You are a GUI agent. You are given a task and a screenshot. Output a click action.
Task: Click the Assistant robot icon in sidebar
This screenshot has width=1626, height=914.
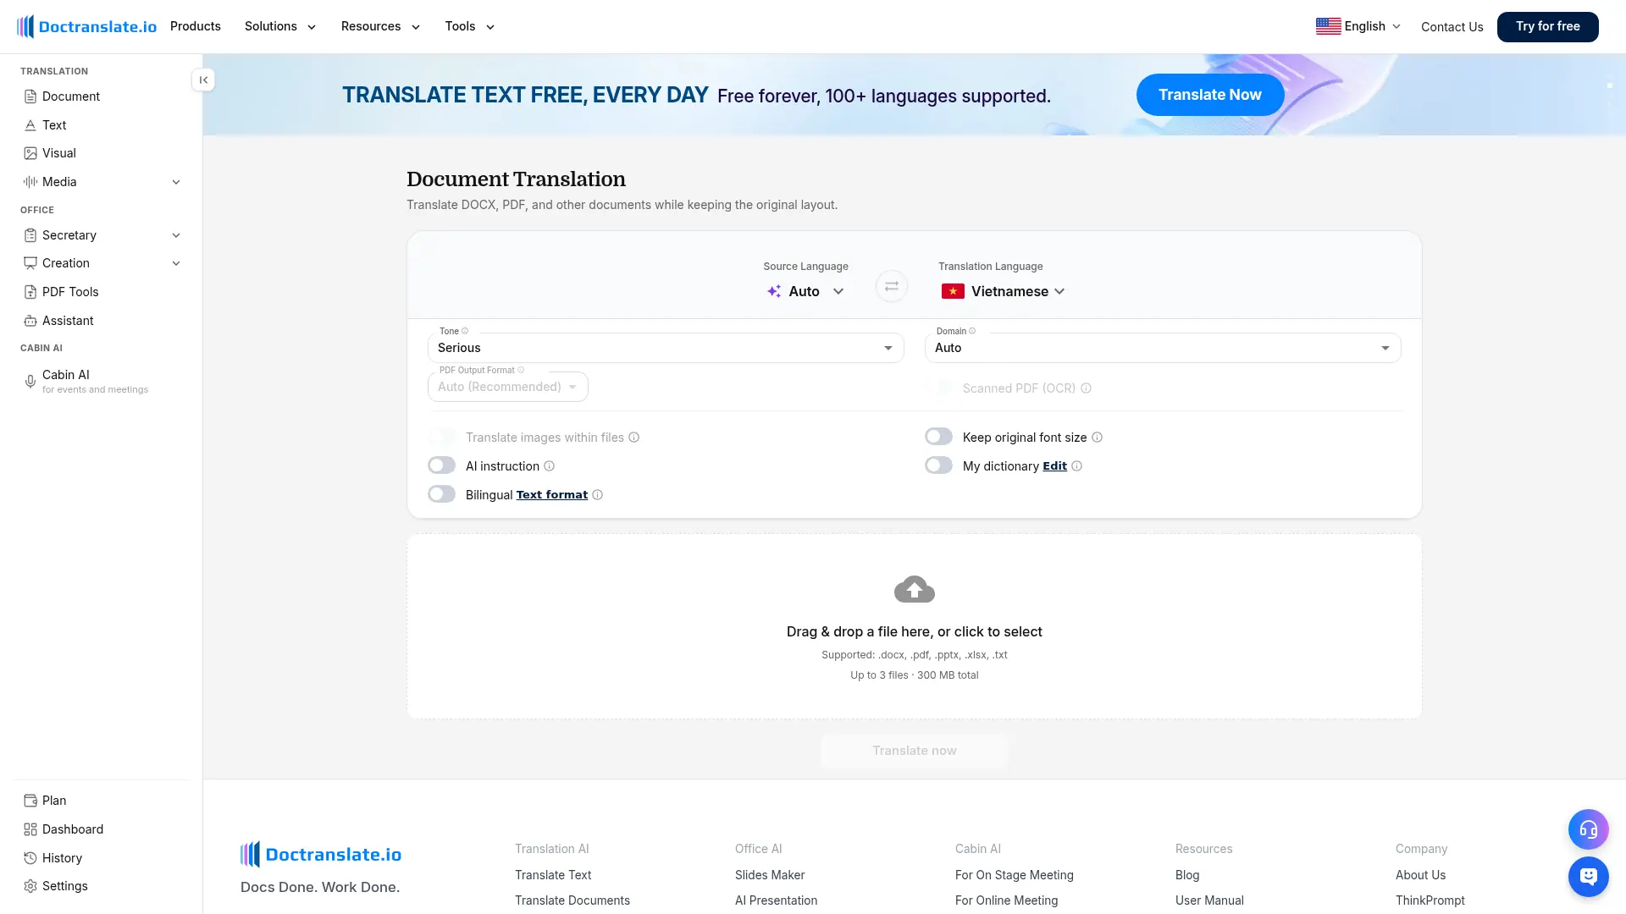click(30, 321)
